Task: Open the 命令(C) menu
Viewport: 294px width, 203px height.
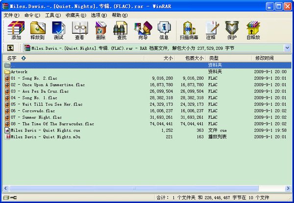Action: pos(32,15)
